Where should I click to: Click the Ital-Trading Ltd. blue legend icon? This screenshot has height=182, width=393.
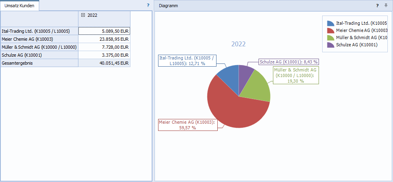point(330,24)
